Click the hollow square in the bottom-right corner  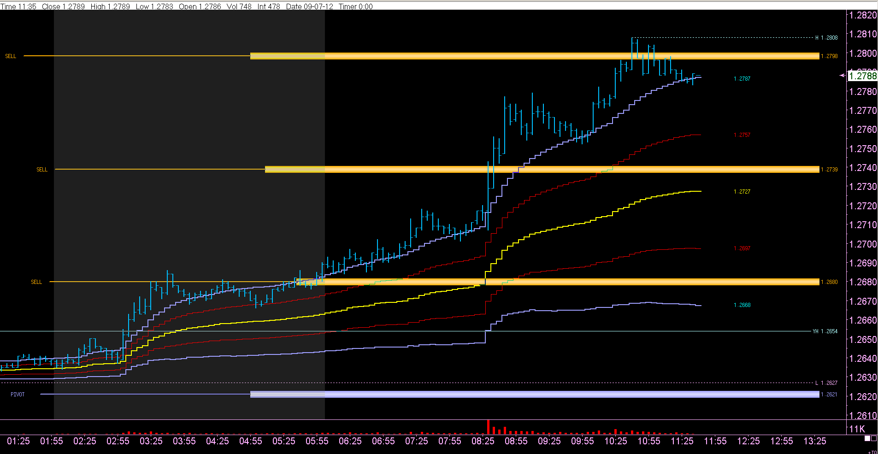point(874,438)
